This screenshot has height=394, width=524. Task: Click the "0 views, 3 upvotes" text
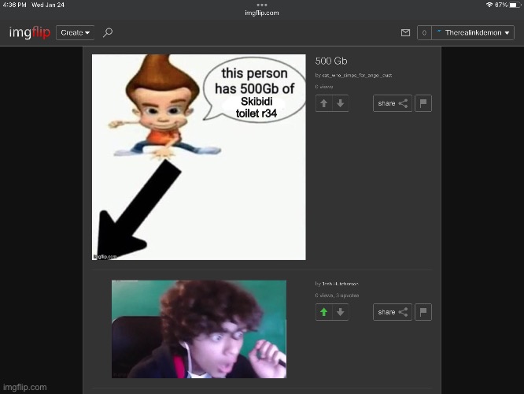[337, 295]
